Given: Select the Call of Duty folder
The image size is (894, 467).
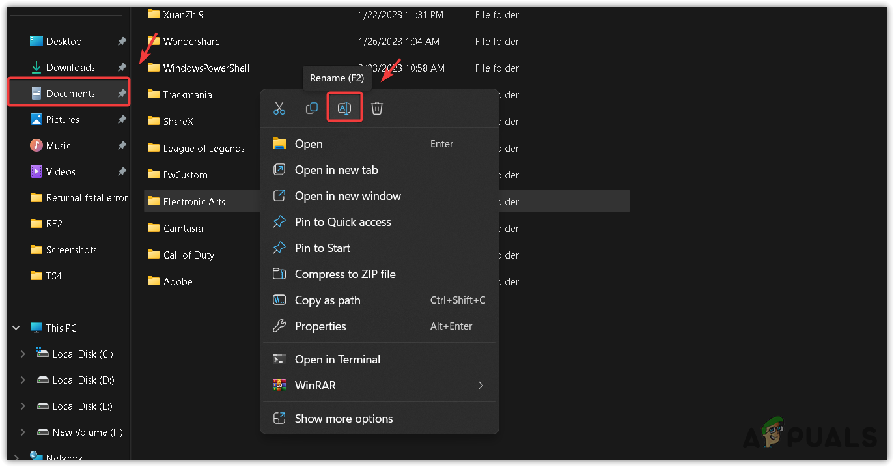Looking at the screenshot, I should pyautogui.click(x=188, y=255).
